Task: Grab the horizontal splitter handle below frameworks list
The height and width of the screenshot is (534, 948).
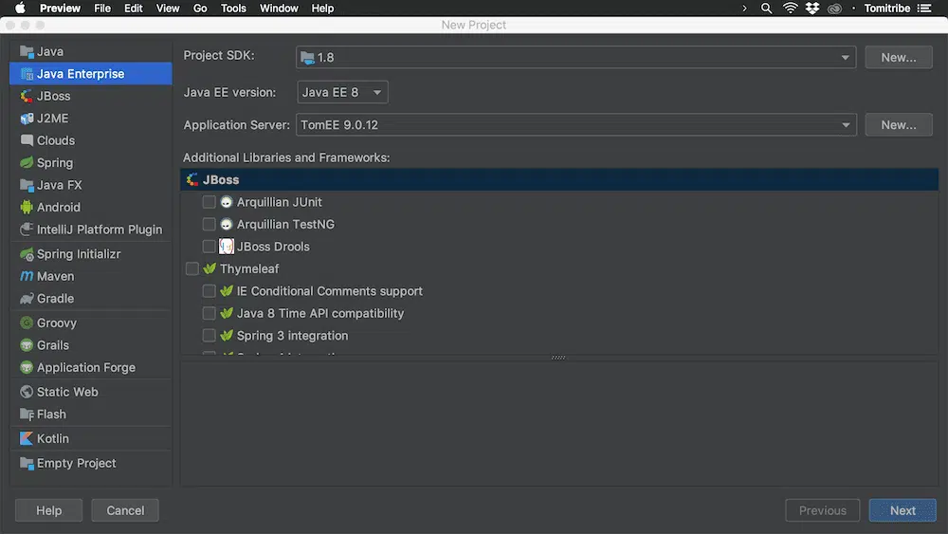Action: (558, 358)
